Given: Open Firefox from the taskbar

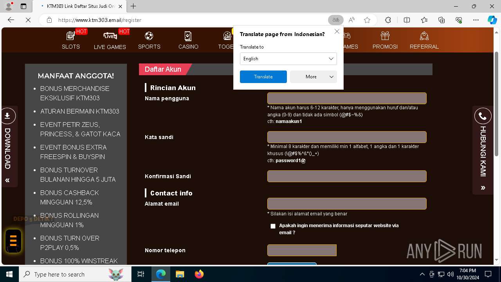Looking at the screenshot, I should pyautogui.click(x=199, y=274).
